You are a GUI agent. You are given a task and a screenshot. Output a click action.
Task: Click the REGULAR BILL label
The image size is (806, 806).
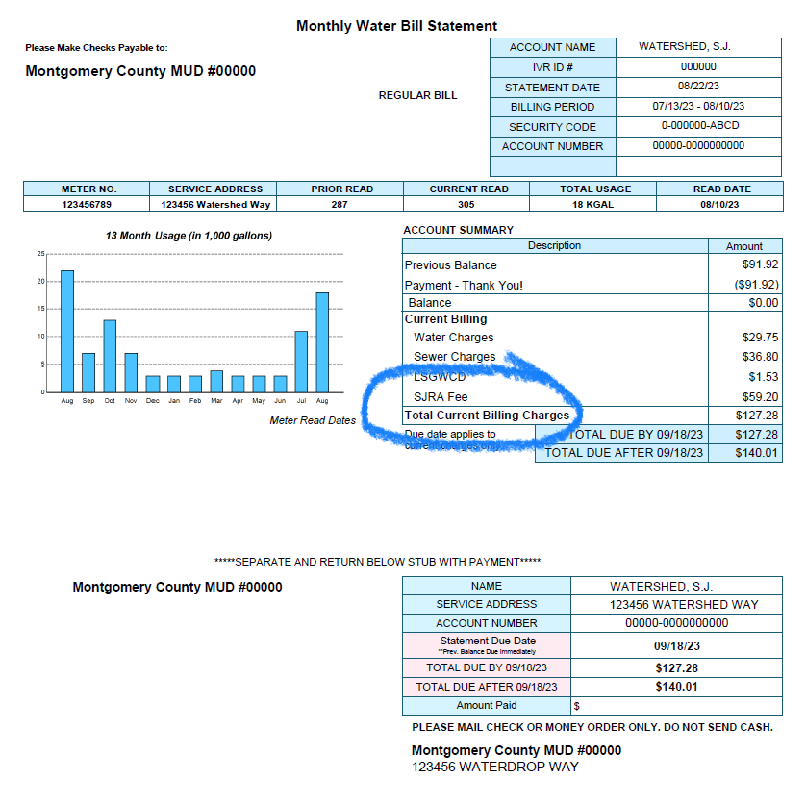[417, 95]
